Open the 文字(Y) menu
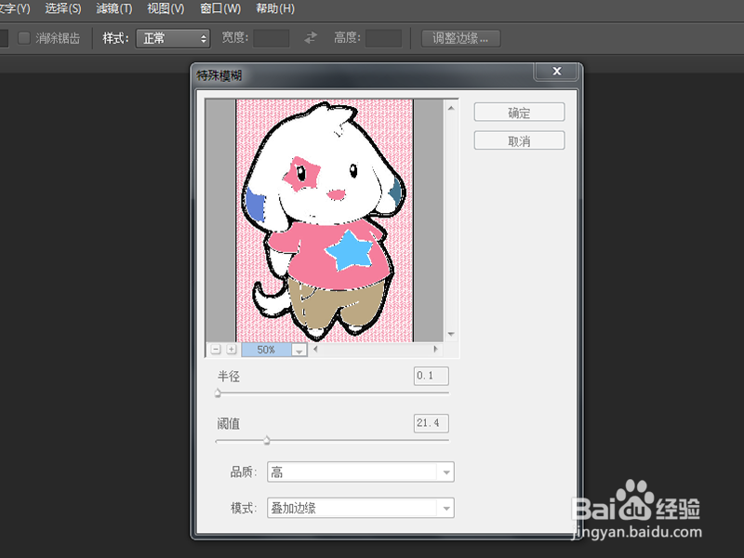 [x=14, y=8]
